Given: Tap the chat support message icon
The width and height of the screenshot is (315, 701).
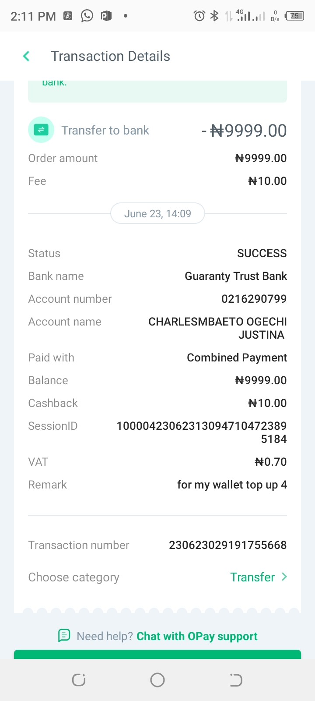Looking at the screenshot, I should tap(64, 635).
